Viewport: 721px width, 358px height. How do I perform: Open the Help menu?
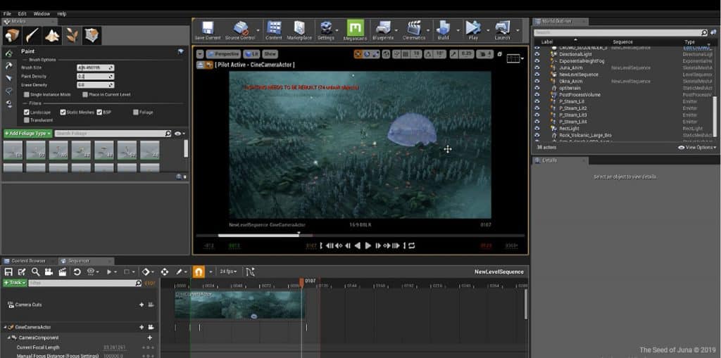pyautogui.click(x=62, y=14)
